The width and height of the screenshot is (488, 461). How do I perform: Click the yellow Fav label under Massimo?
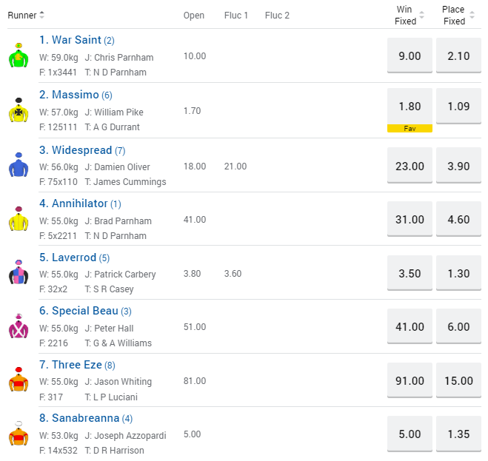click(x=410, y=128)
